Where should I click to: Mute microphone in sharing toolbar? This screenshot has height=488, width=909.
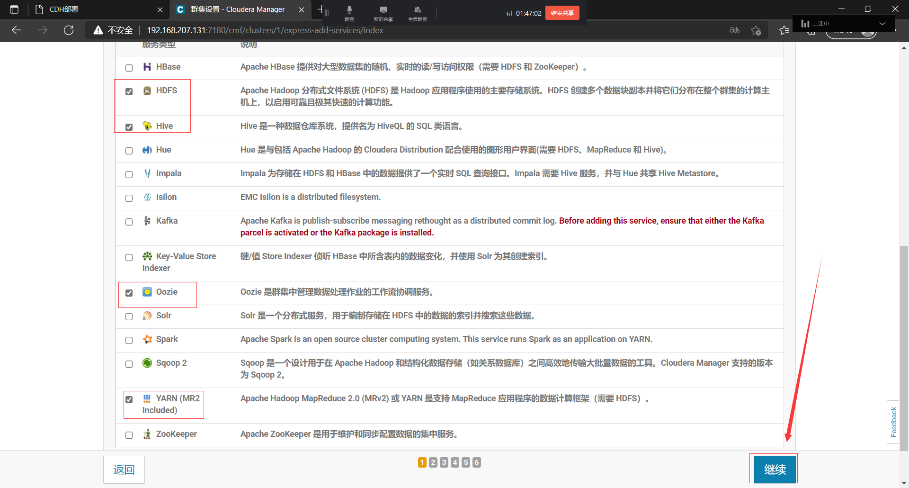tap(349, 13)
